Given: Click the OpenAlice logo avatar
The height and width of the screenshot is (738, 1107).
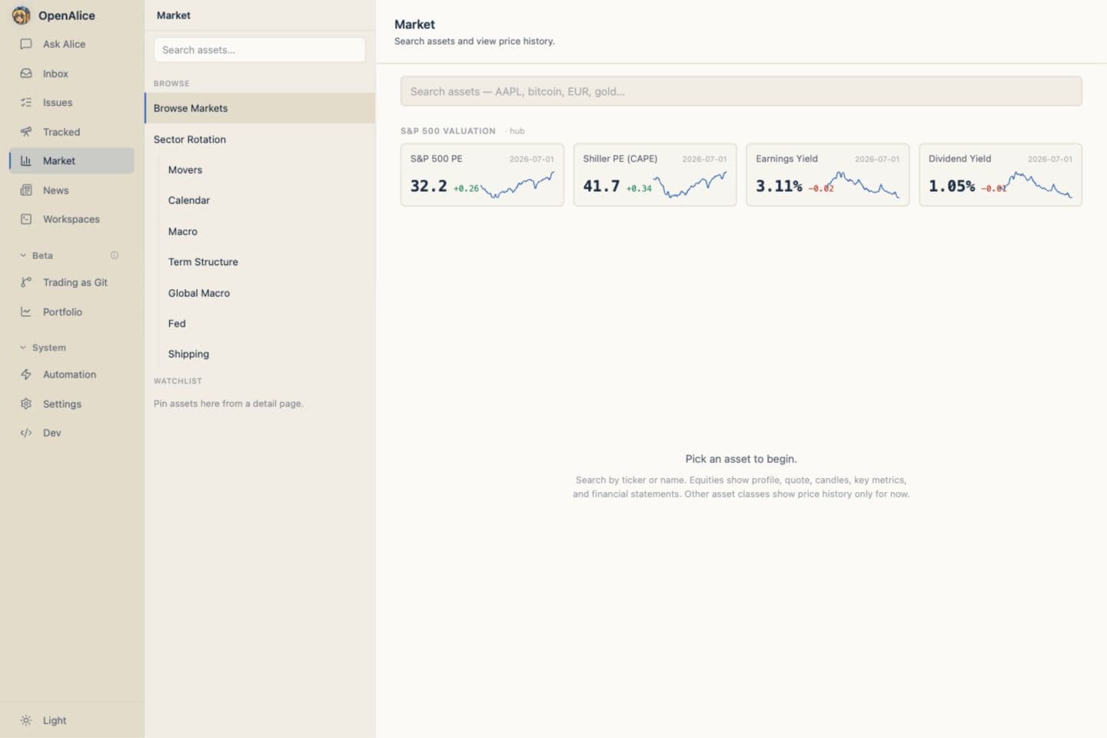Looking at the screenshot, I should 22,15.
